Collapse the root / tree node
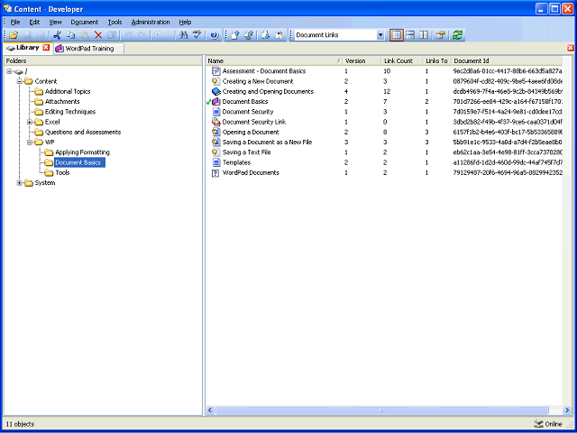 point(9,71)
